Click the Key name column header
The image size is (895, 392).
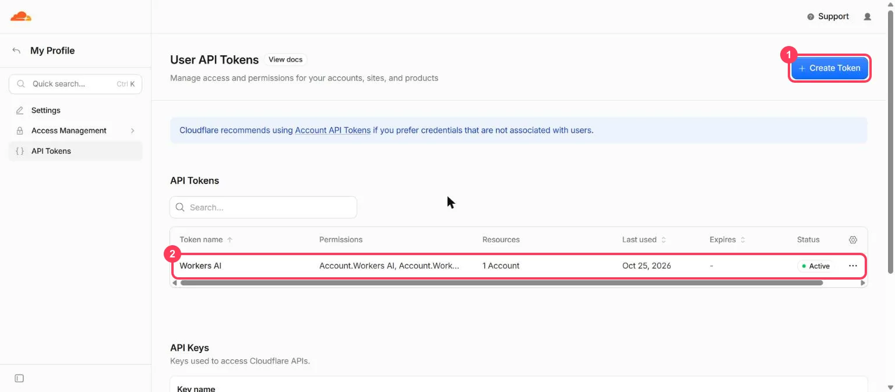point(196,389)
